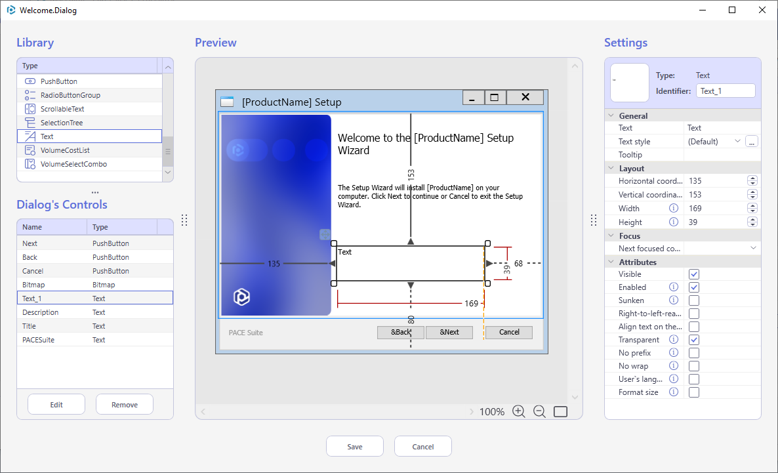Image resolution: width=778 pixels, height=473 pixels.
Task: Select the RadioButtonGroup library icon
Action: pos(30,95)
